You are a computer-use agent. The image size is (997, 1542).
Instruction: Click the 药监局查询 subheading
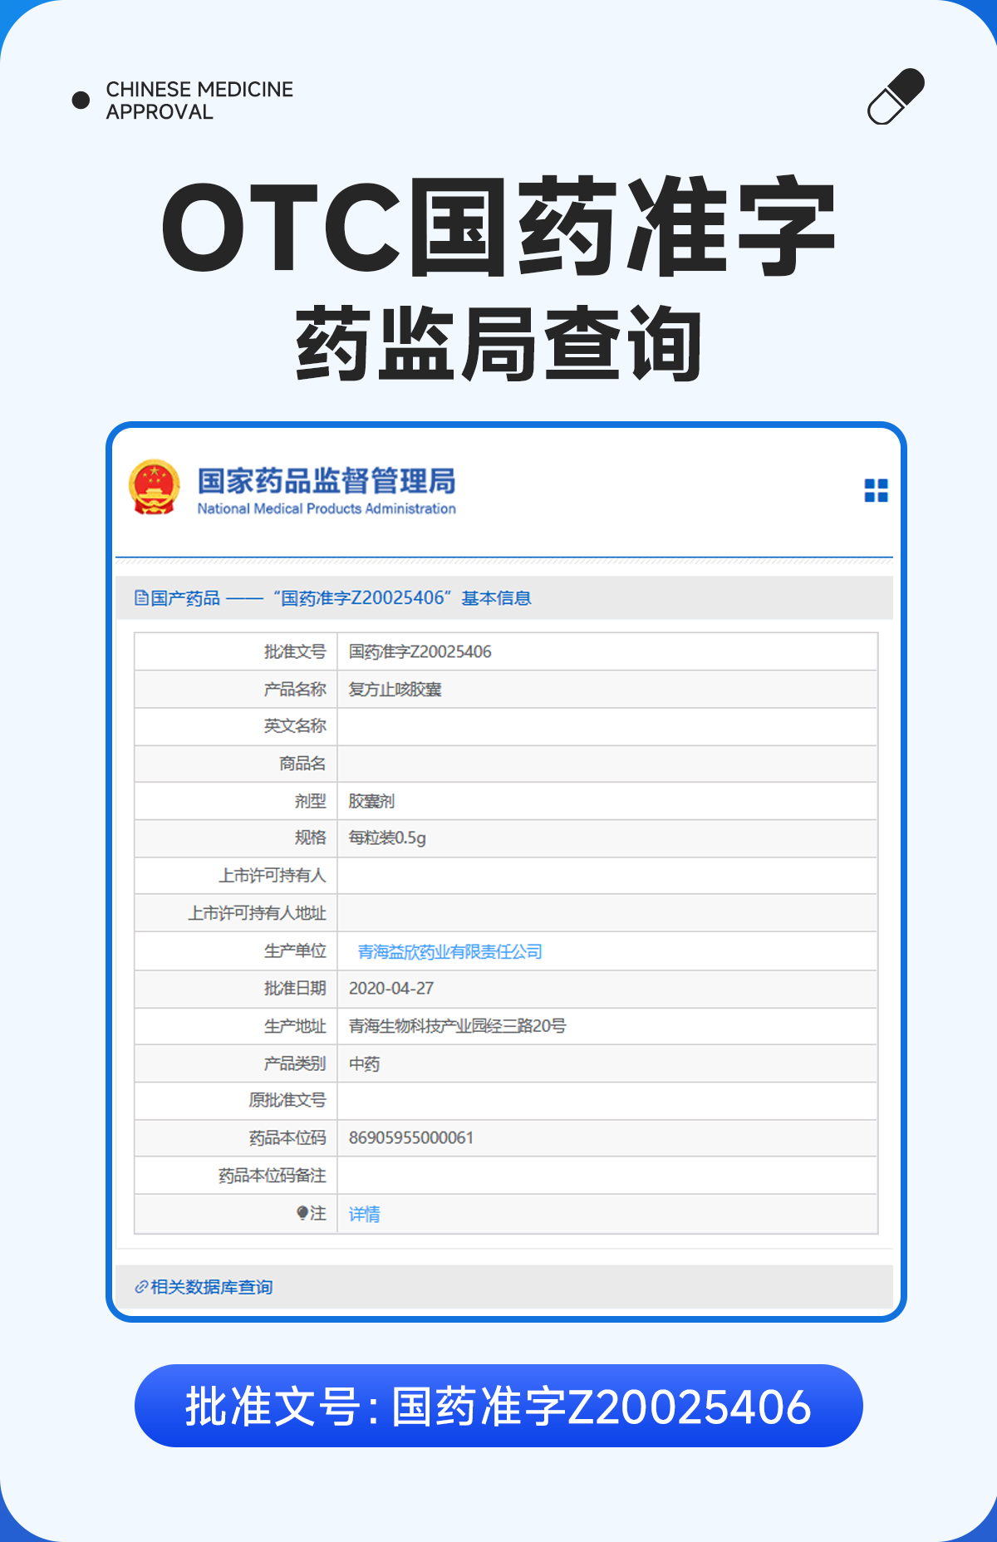tap(498, 343)
